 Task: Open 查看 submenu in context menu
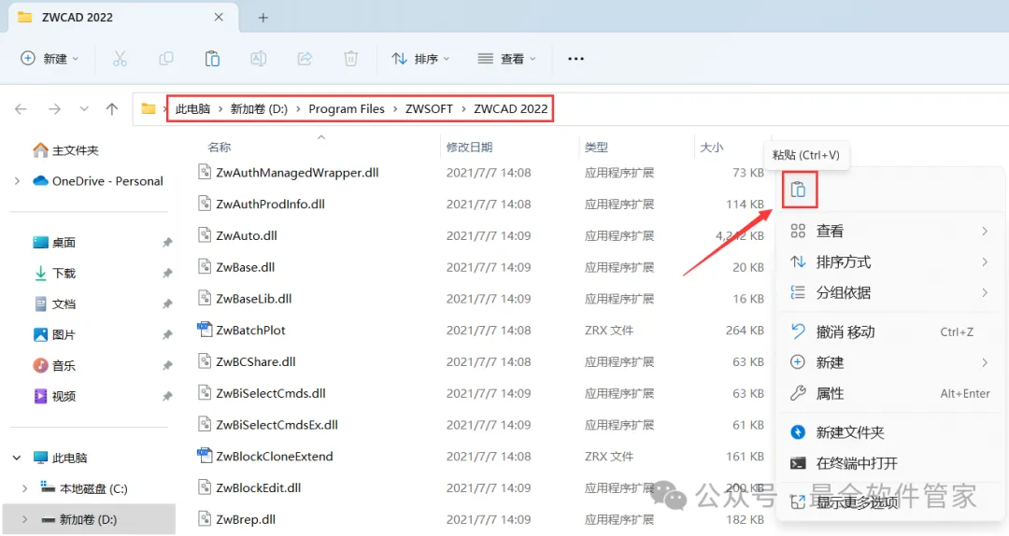coord(890,231)
